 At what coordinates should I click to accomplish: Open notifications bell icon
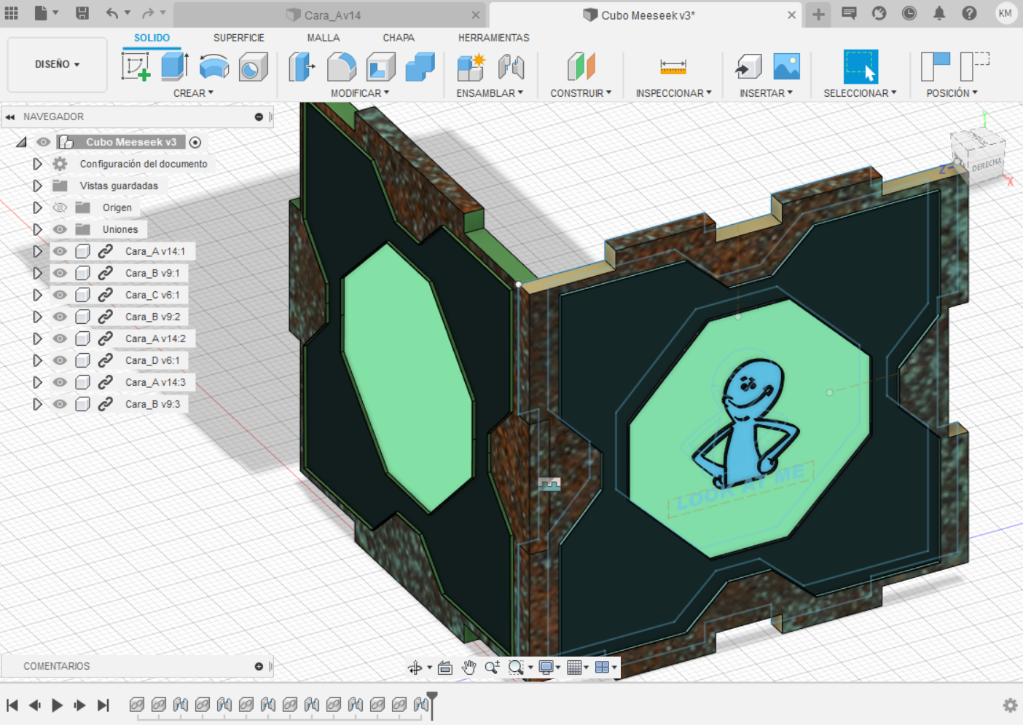coord(939,13)
